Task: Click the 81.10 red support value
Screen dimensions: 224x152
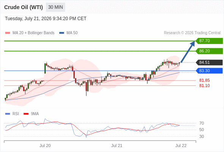Action: 204,85
